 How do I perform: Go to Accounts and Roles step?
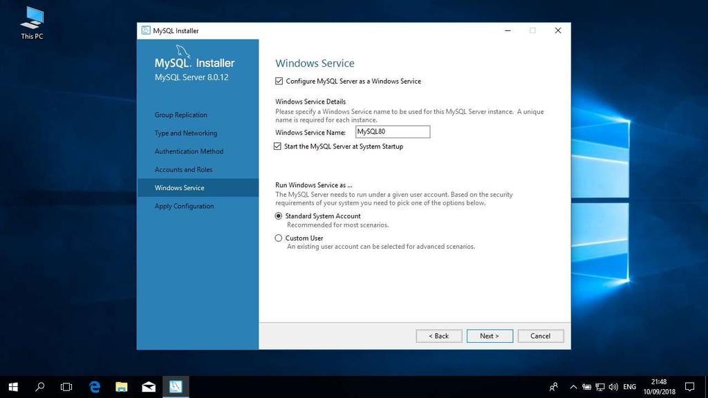point(183,170)
